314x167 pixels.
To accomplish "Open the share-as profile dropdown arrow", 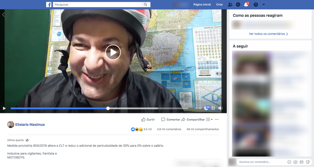I will coord(212,120).
